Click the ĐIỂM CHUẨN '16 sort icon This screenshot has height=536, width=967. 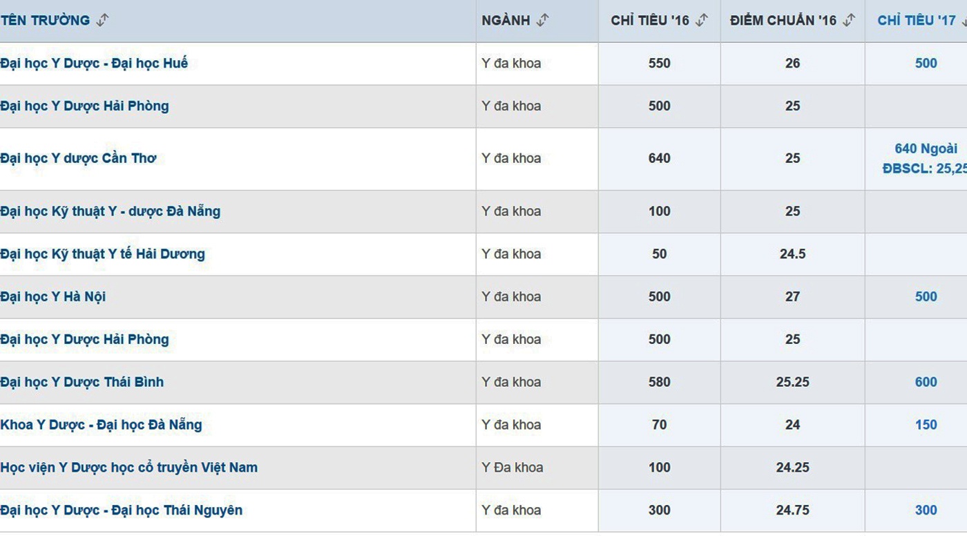tap(849, 21)
